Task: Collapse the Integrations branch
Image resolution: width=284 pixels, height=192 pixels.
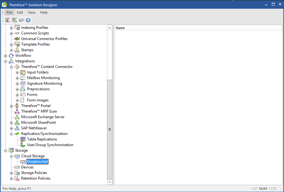Action: (5, 61)
